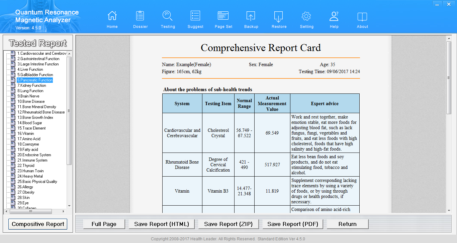Open the About book icon
The height and width of the screenshot is (243, 457).
(x=362, y=16)
